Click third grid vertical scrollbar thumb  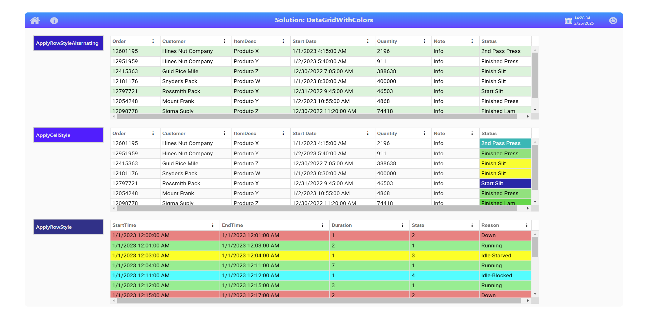[x=535, y=247]
